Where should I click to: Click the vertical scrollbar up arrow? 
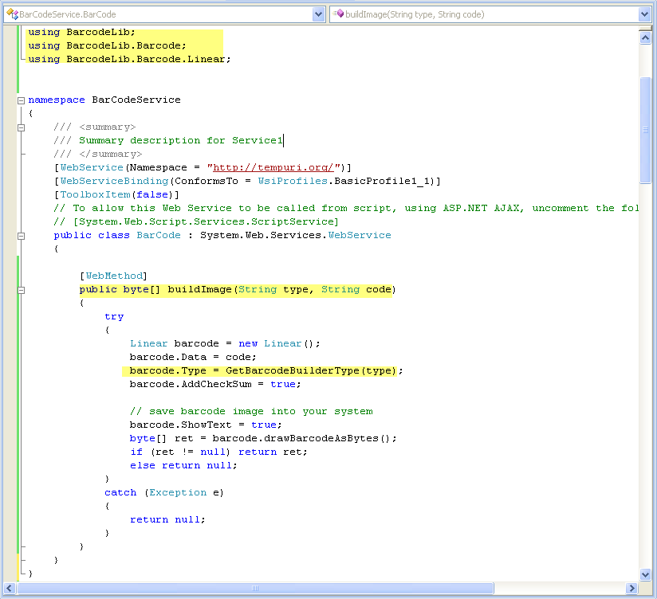pos(645,38)
